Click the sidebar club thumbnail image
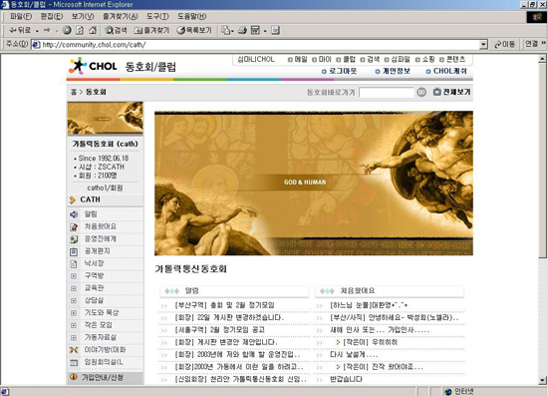Image resolution: width=548 pixels, height=396 pixels. pos(106,119)
